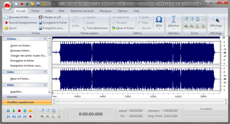Screen dimensions: 230x124
Task: Open the Modifier rapidement sidebar panel
Action: tap(27, 102)
